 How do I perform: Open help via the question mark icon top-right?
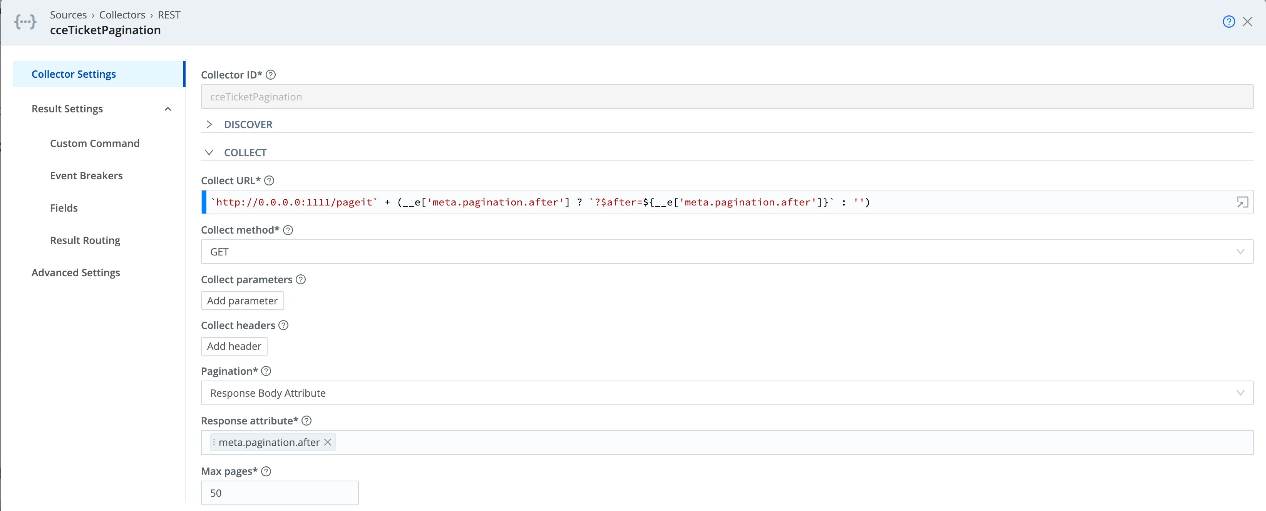(1229, 21)
